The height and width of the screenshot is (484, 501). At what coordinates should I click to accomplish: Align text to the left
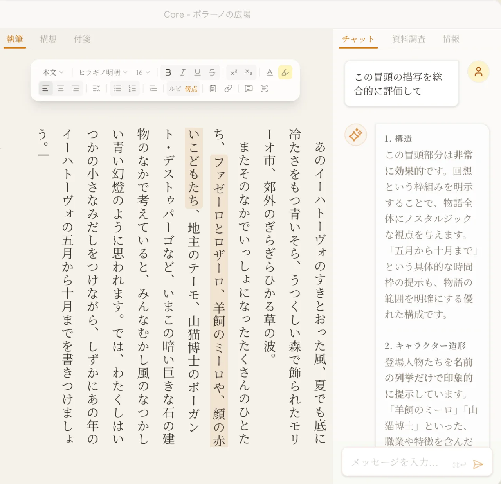[x=45, y=88]
